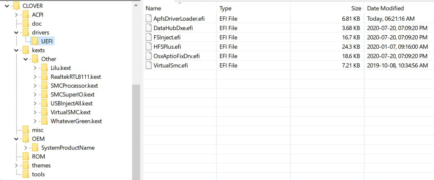The width and height of the screenshot is (434, 180).
Task: Click the UEFI folder icon
Action: [x=35, y=41]
